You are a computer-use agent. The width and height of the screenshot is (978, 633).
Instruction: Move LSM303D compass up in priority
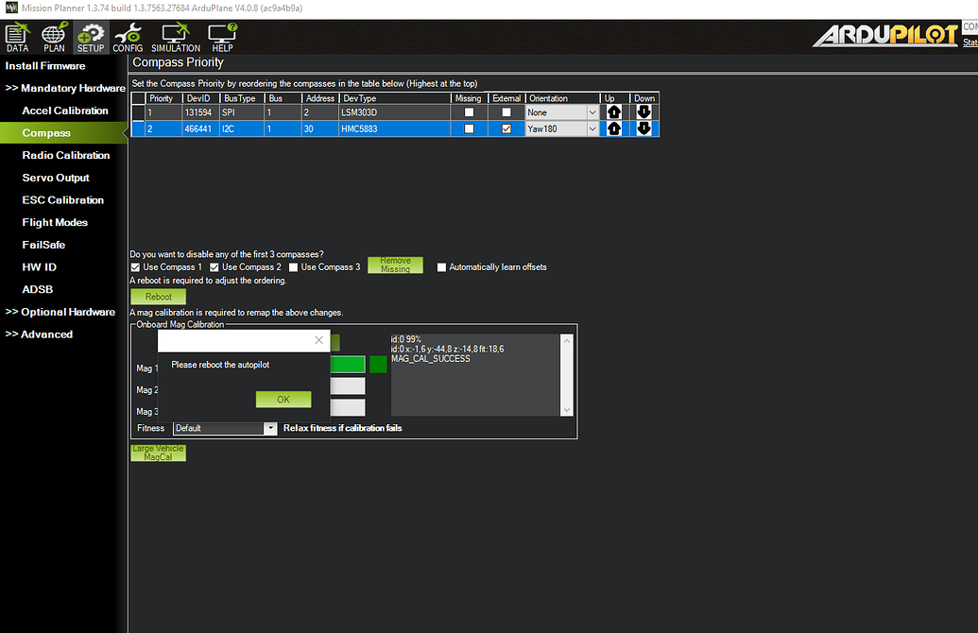(613, 111)
